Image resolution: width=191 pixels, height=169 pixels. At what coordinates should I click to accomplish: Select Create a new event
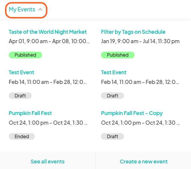point(144,162)
